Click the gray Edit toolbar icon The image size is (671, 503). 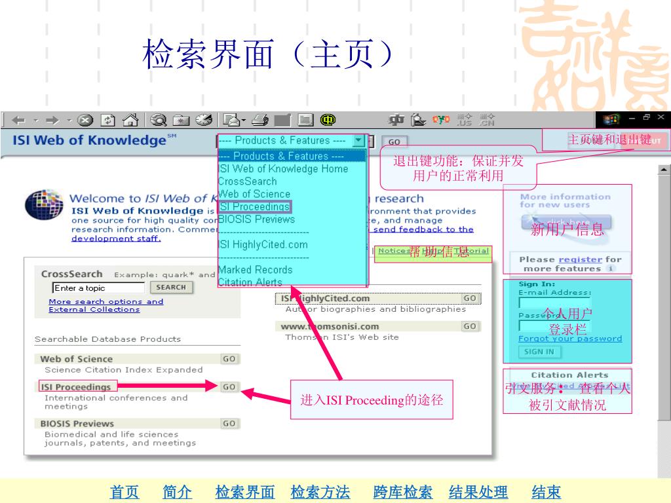tap(282, 121)
